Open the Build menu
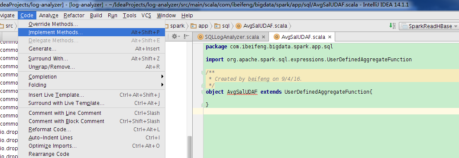This screenshot has height=158, width=459. coord(96,16)
